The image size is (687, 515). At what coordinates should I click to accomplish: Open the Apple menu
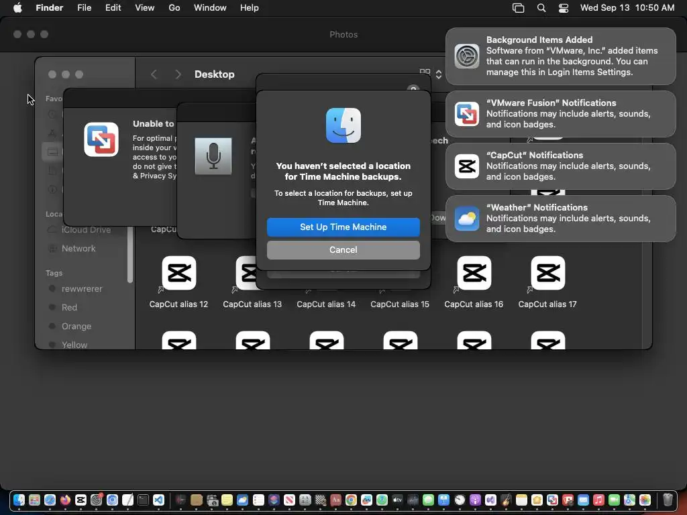[17, 8]
